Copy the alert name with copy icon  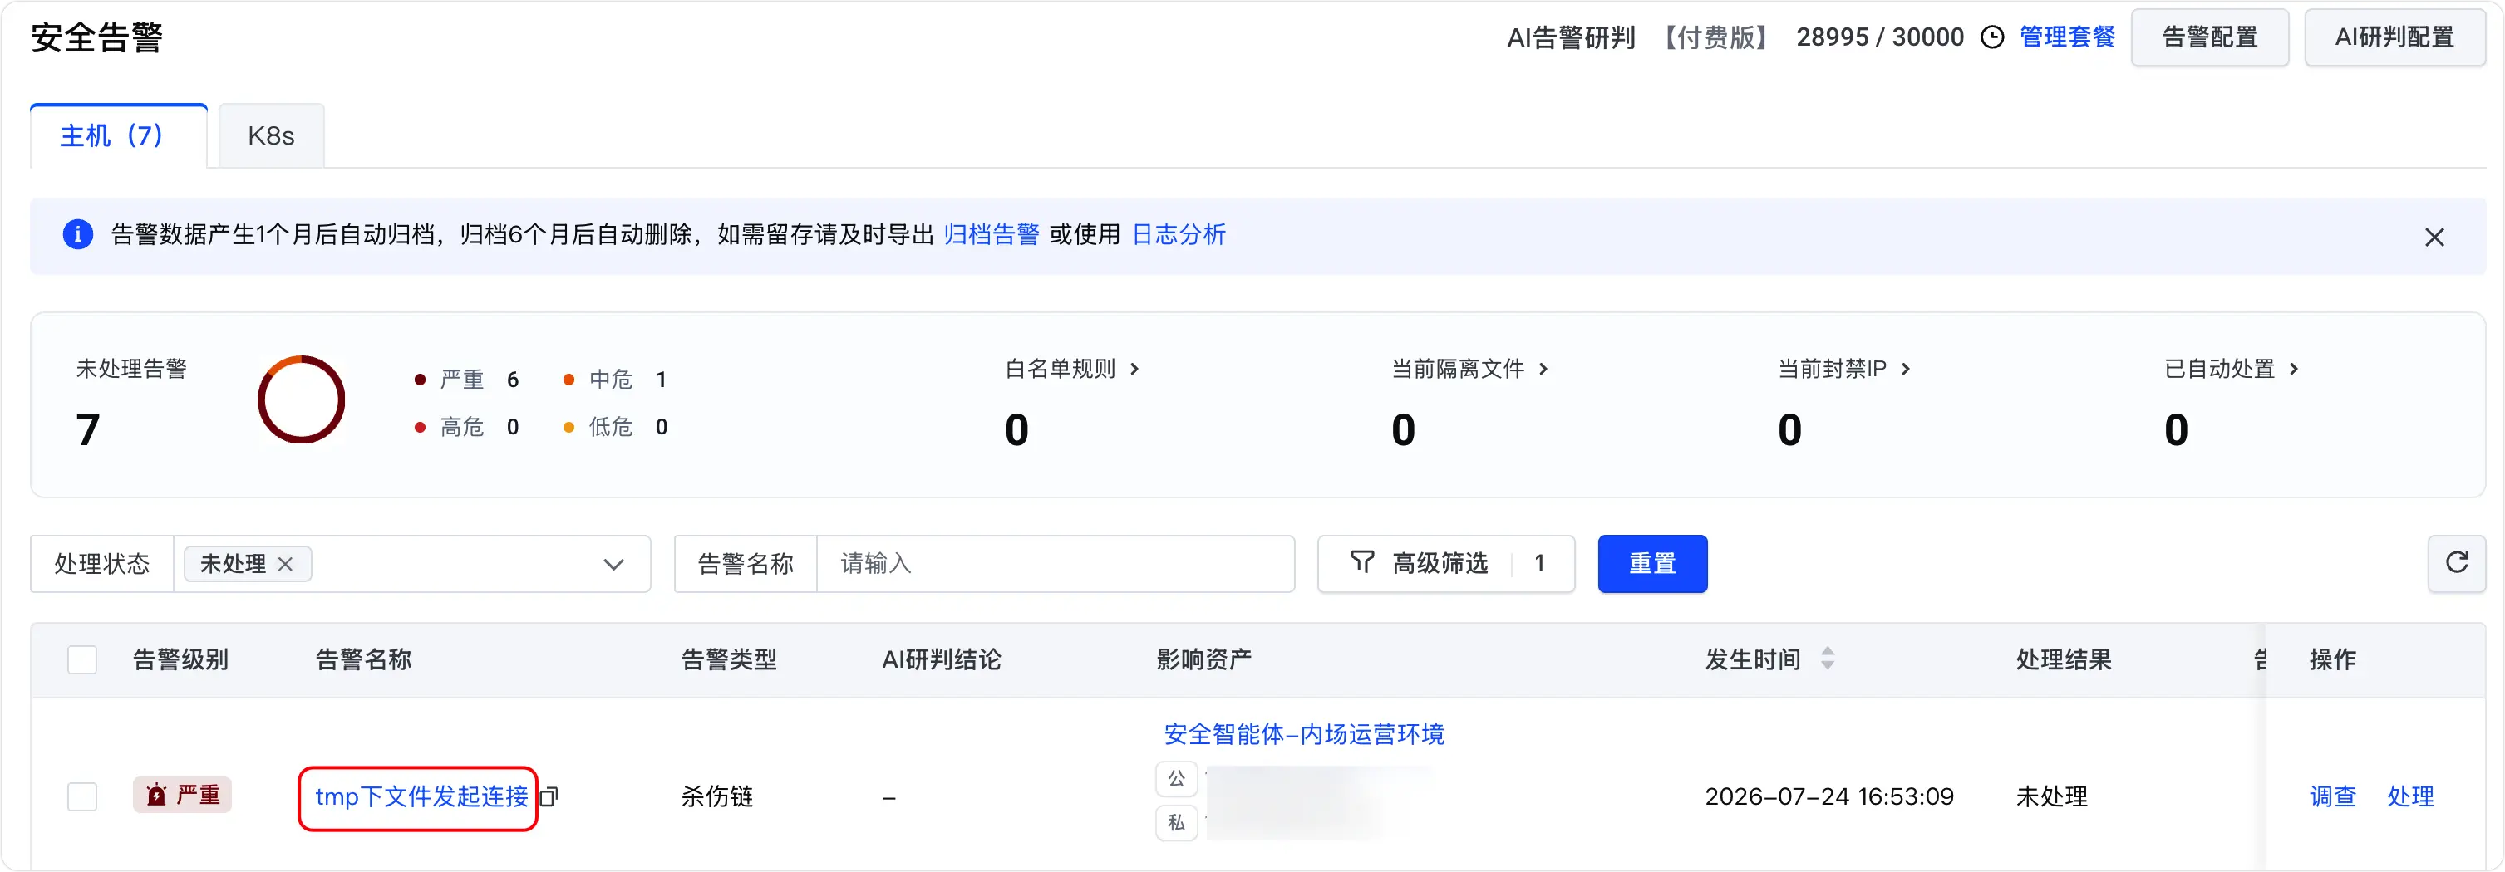(x=549, y=796)
